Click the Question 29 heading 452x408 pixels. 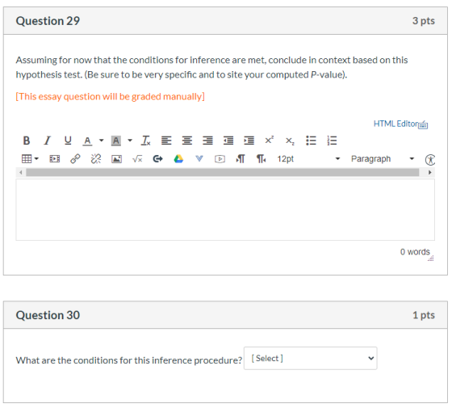48,21
